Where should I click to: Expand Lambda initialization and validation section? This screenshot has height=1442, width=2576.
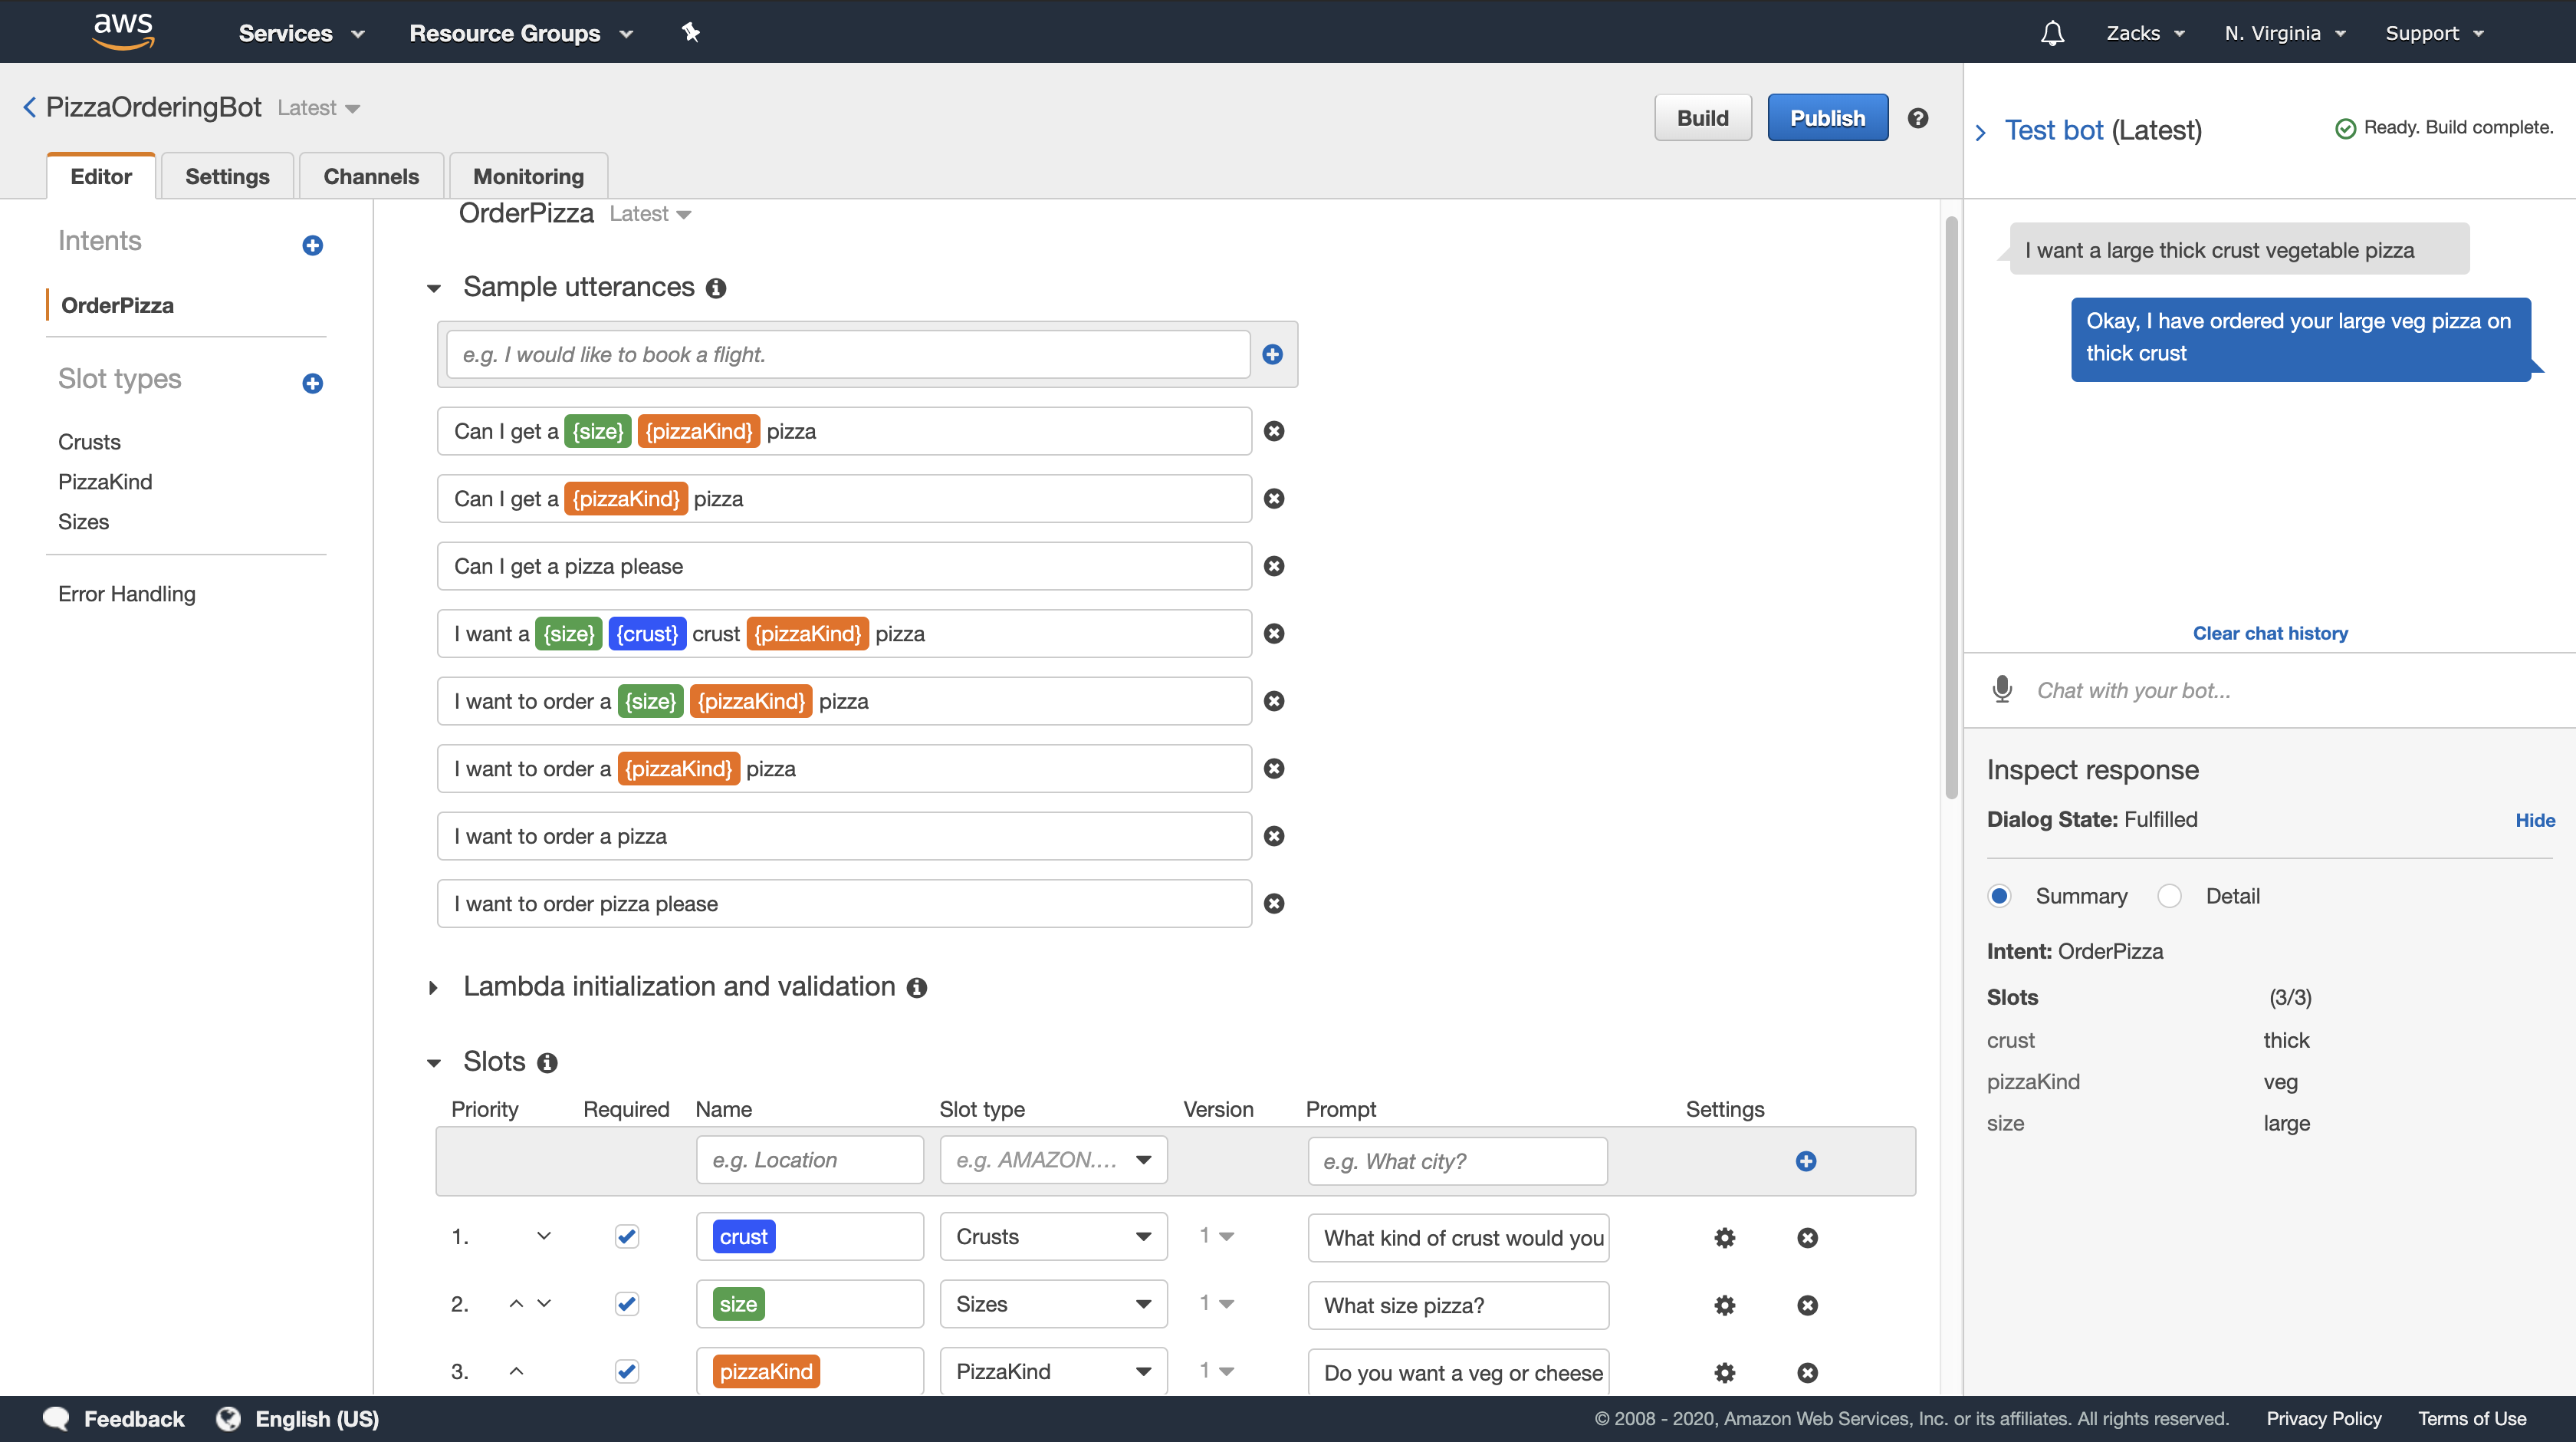[433, 988]
